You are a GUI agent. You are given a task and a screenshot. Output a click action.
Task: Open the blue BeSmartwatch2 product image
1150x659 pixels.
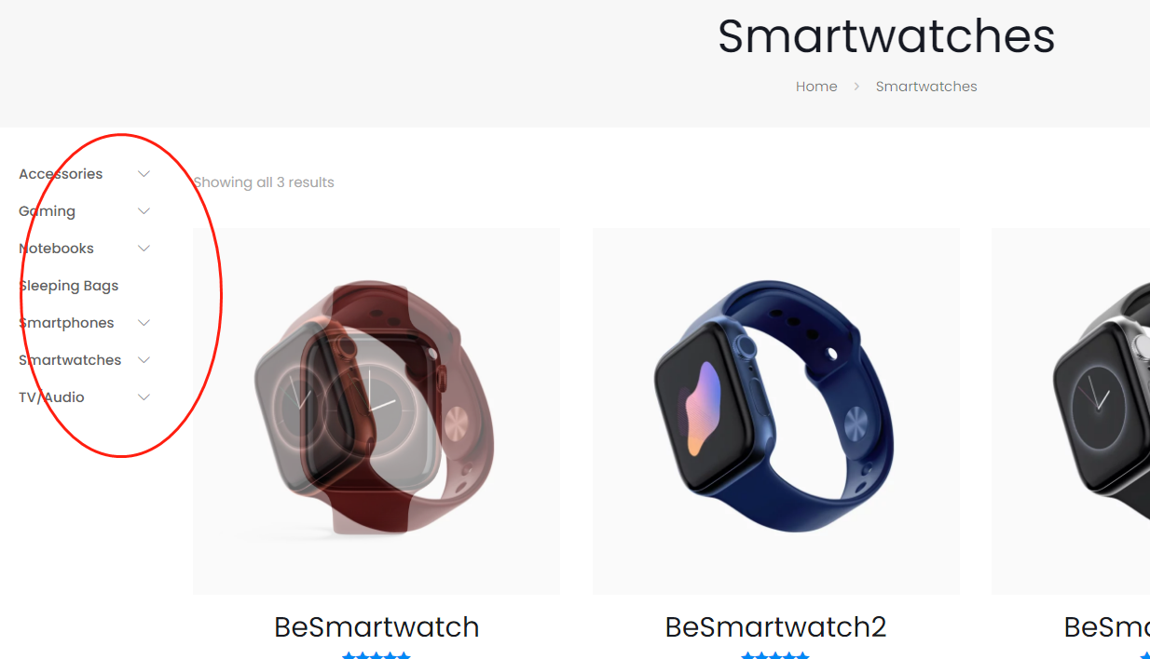point(776,411)
